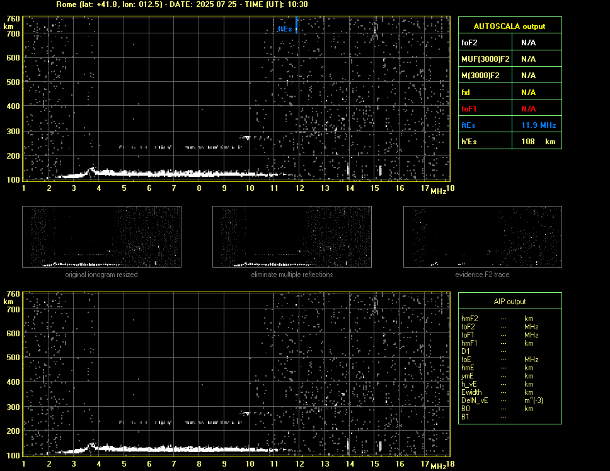Click the blue ftEs label in the AUTOSCALA table

pyautogui.click(x=468, y=125)
